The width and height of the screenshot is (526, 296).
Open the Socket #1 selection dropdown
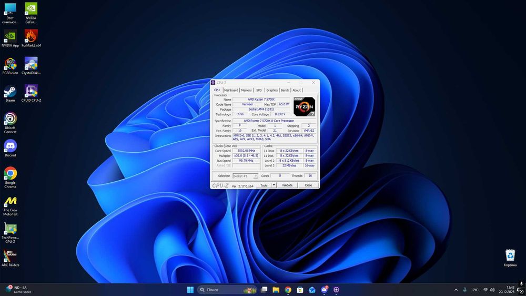(245, 176)
